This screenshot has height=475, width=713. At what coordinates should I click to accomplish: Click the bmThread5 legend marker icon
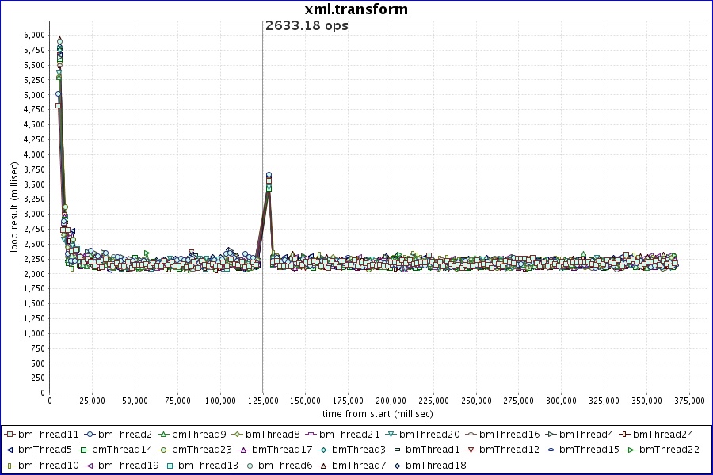(x=9, y=450)
